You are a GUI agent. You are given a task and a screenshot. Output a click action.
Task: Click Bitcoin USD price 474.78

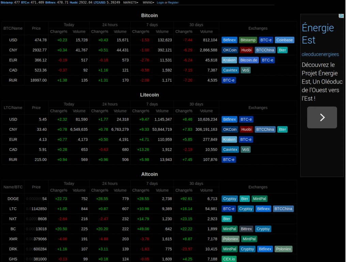tap(41, 40)
